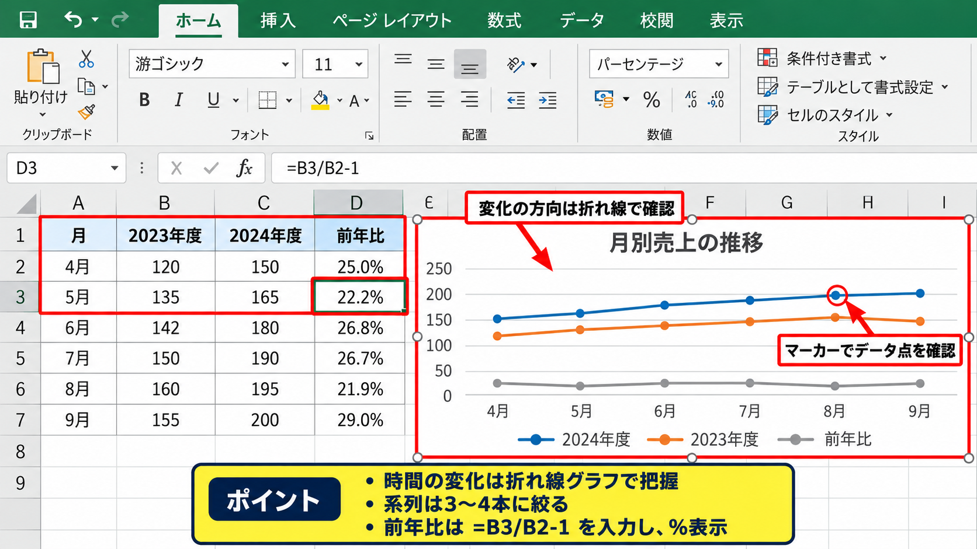Expand the 貼り付け options arrow

coord(42,114)
